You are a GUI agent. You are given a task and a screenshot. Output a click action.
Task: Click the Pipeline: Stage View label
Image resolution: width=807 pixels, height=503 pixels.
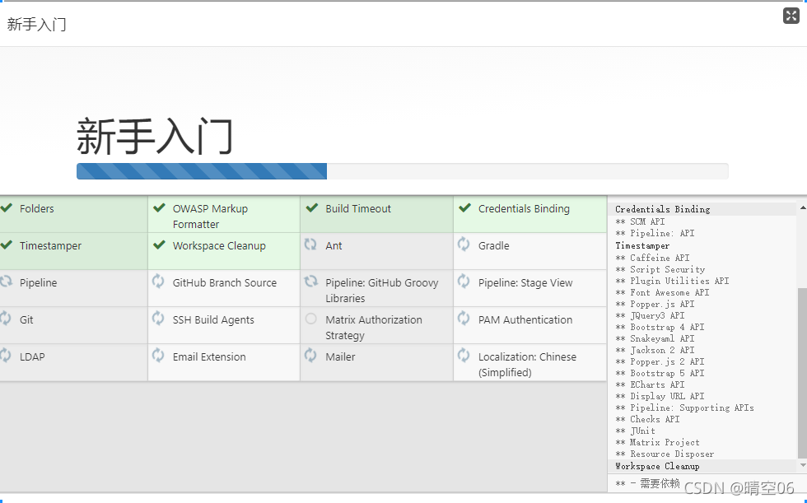(x=525, y=283)
